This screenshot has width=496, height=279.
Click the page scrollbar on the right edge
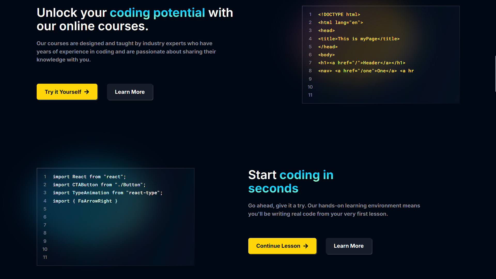(495, 74)
